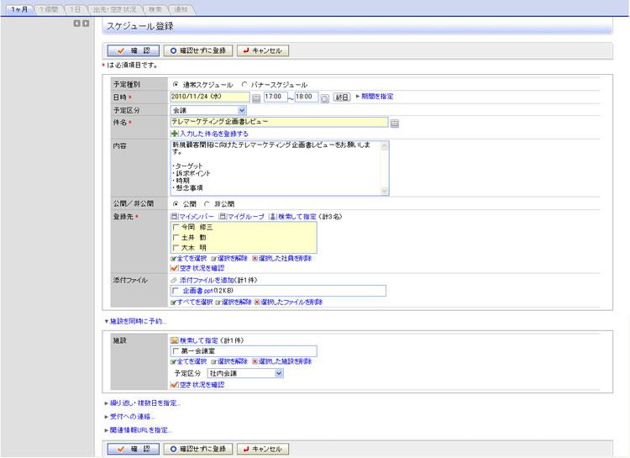Switch to the 1週間 tab
This screenshot has width=630, height=458.
click(49, 9)
